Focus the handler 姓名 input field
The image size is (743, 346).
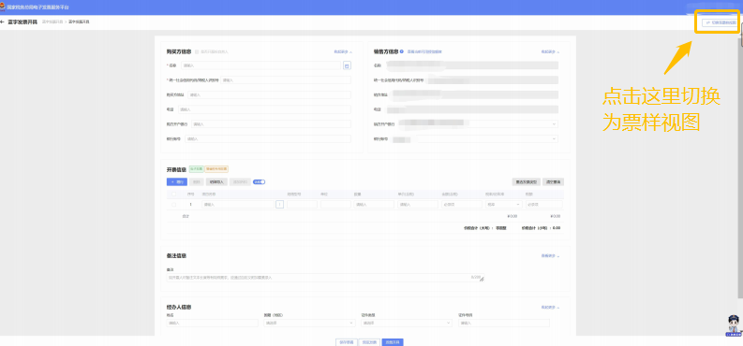213,323
